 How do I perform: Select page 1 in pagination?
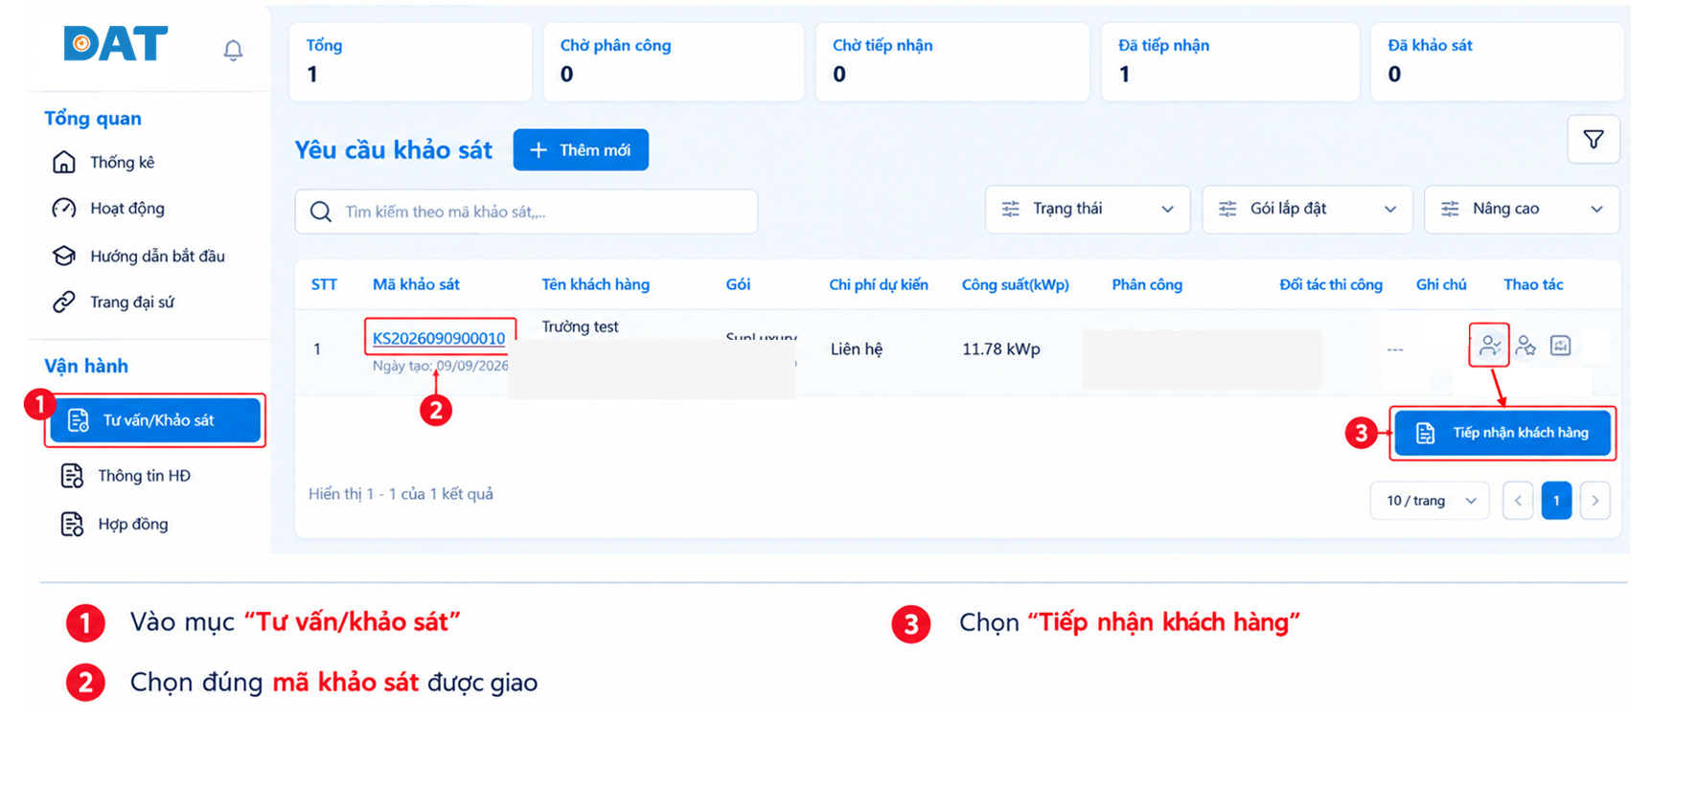pyautogui.click(x=1556, y=501)
